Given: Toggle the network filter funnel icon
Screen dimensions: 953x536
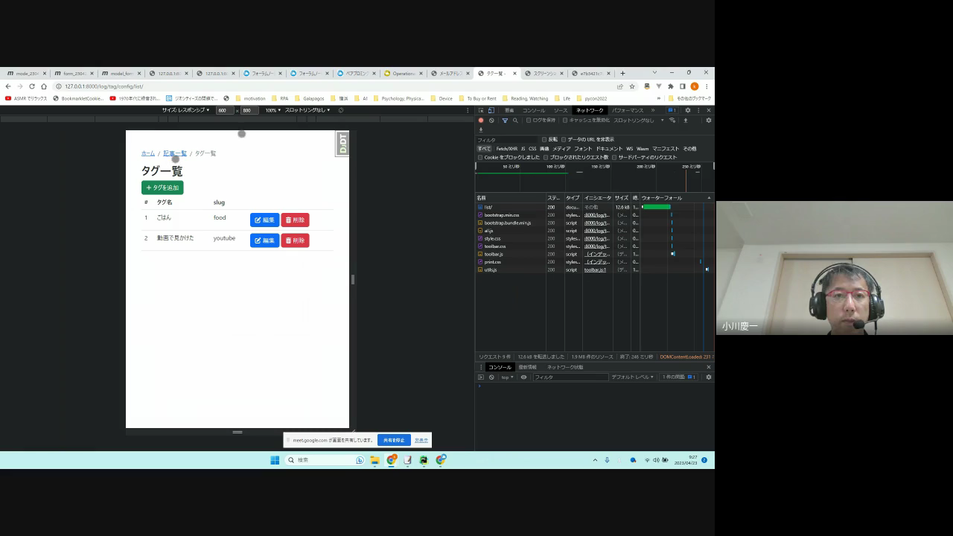Looking at the screenshot, I should click(505, 120).
